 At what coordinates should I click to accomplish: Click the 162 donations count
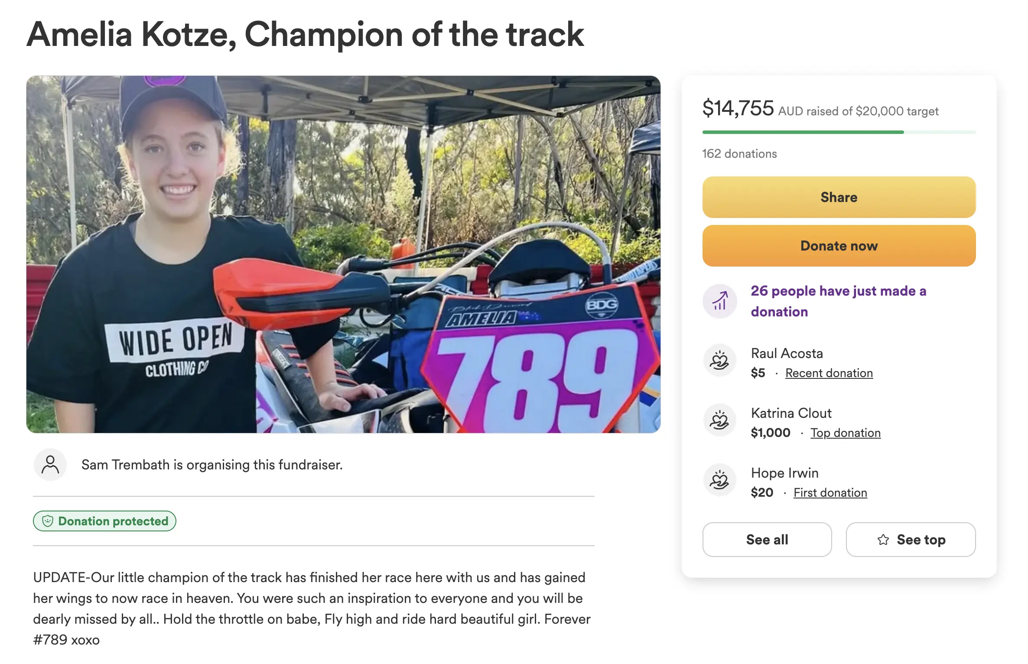[739, 154]
